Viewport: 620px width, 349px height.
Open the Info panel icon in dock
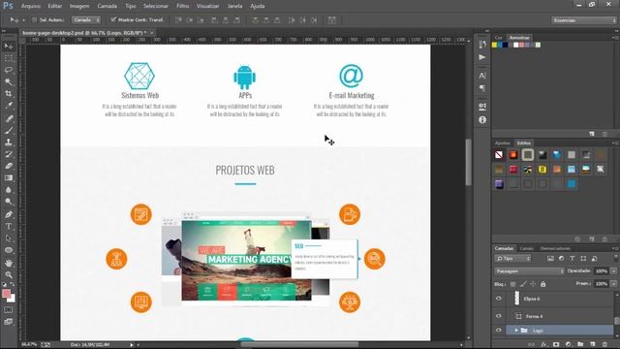coord(482,119)
